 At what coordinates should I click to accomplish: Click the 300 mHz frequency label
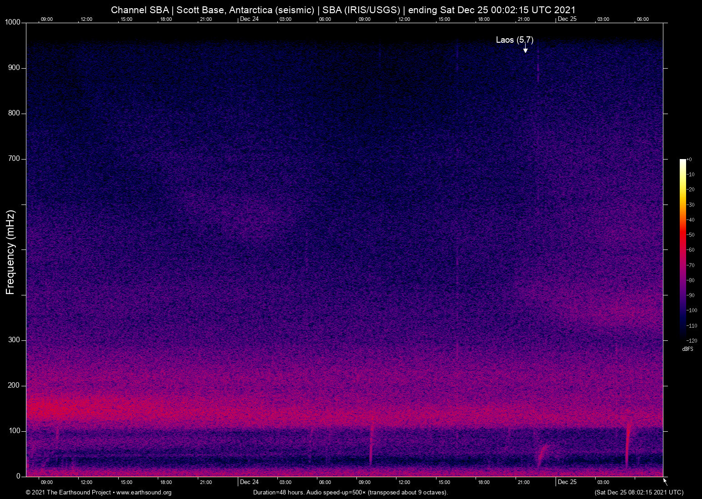tap(14, 339)
